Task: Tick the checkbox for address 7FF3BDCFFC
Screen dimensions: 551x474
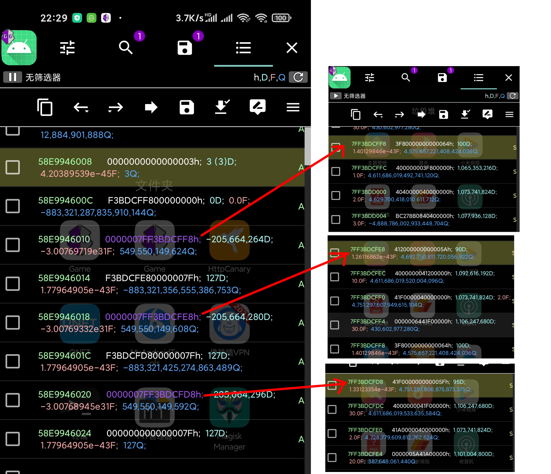Action: (336, 171)
